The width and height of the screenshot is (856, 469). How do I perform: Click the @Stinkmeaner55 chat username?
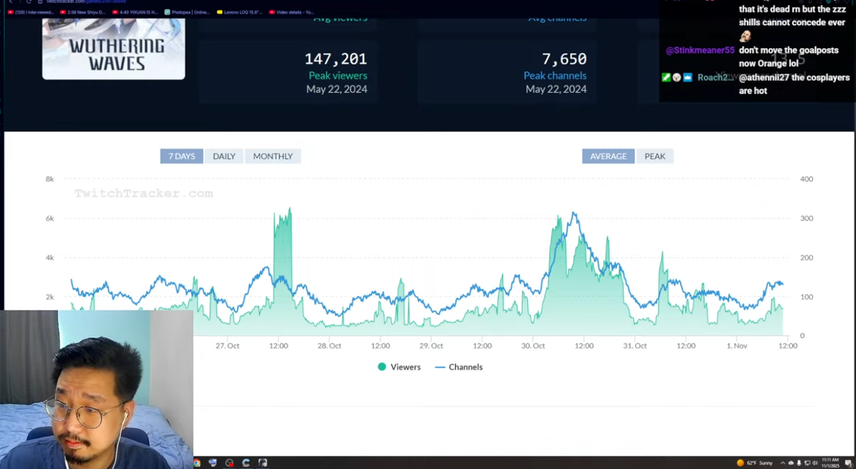[x=700, y=50]
